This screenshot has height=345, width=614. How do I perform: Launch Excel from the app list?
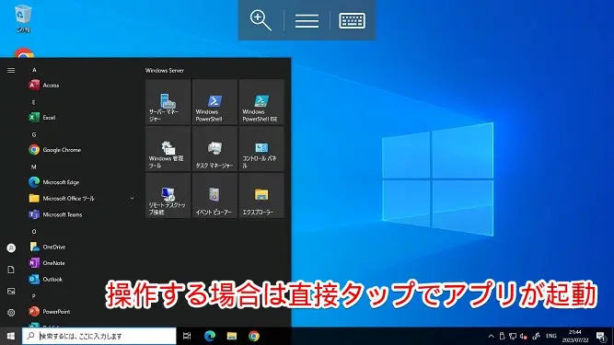point(82,118)
